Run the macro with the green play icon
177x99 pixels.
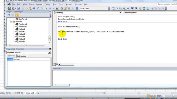click(x=46, y=9)
